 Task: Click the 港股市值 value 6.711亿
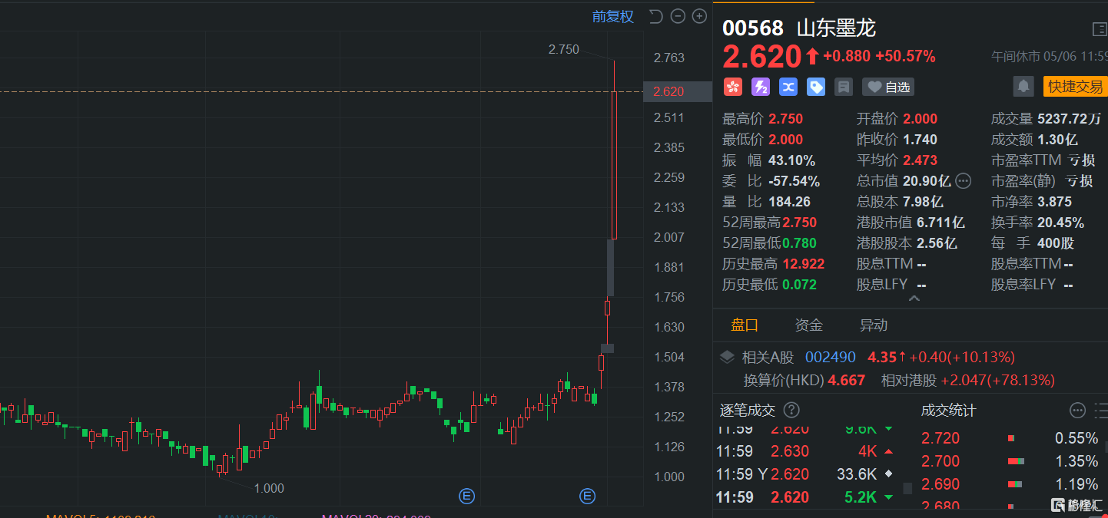(x=940, y=223)
